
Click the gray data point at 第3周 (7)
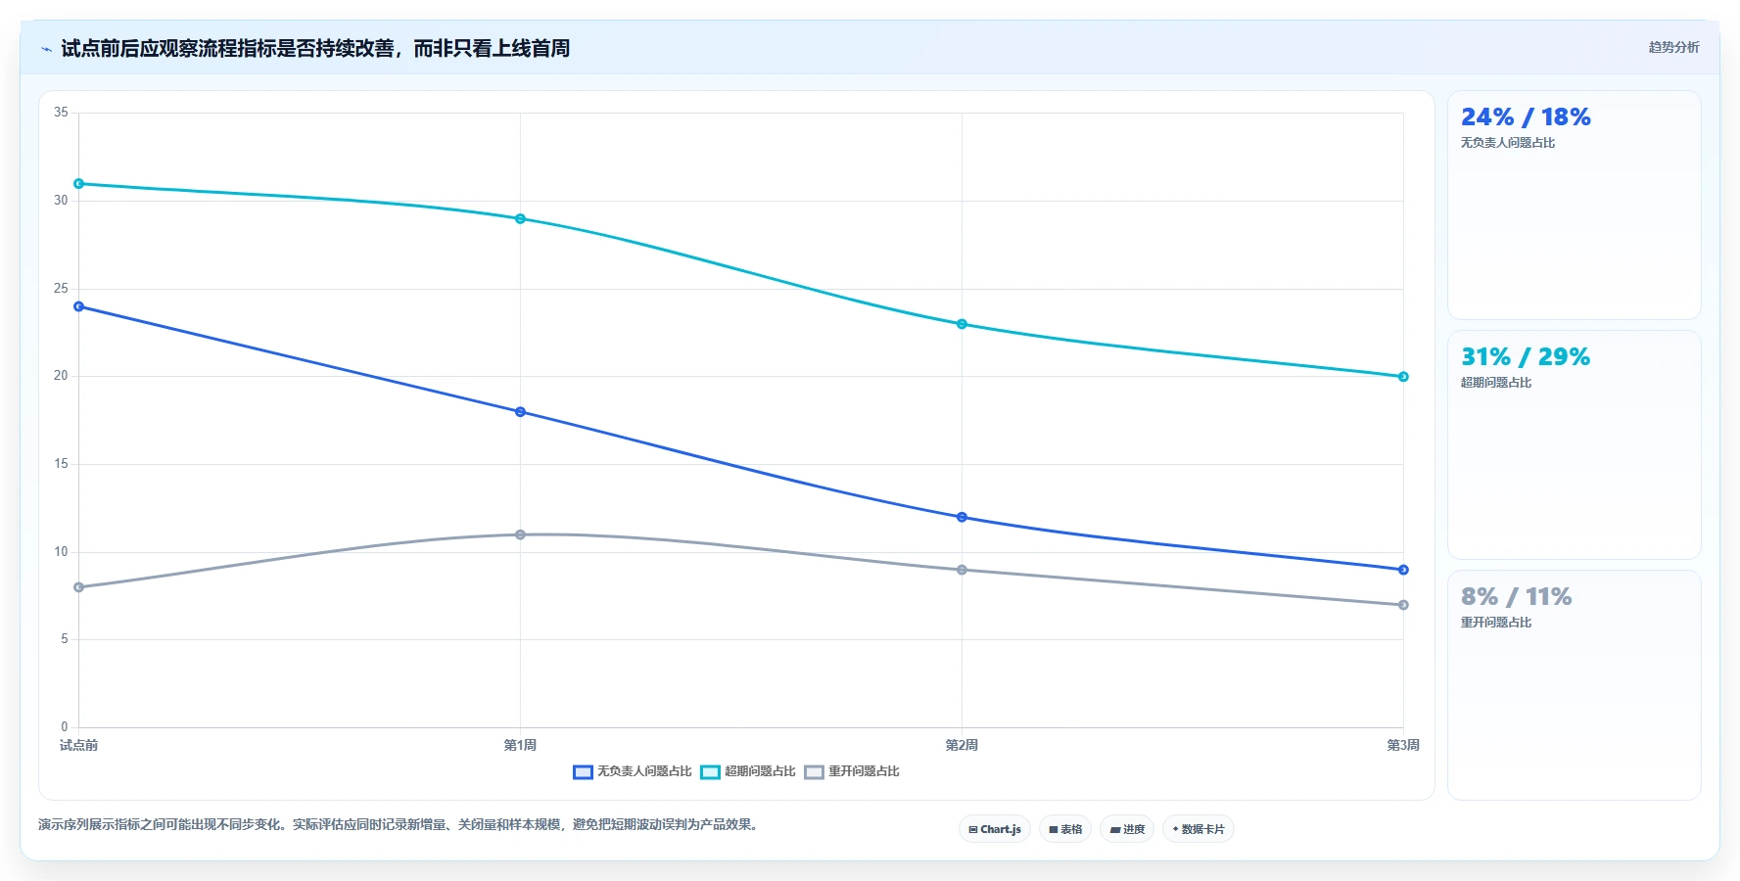tap(1403, 605)
